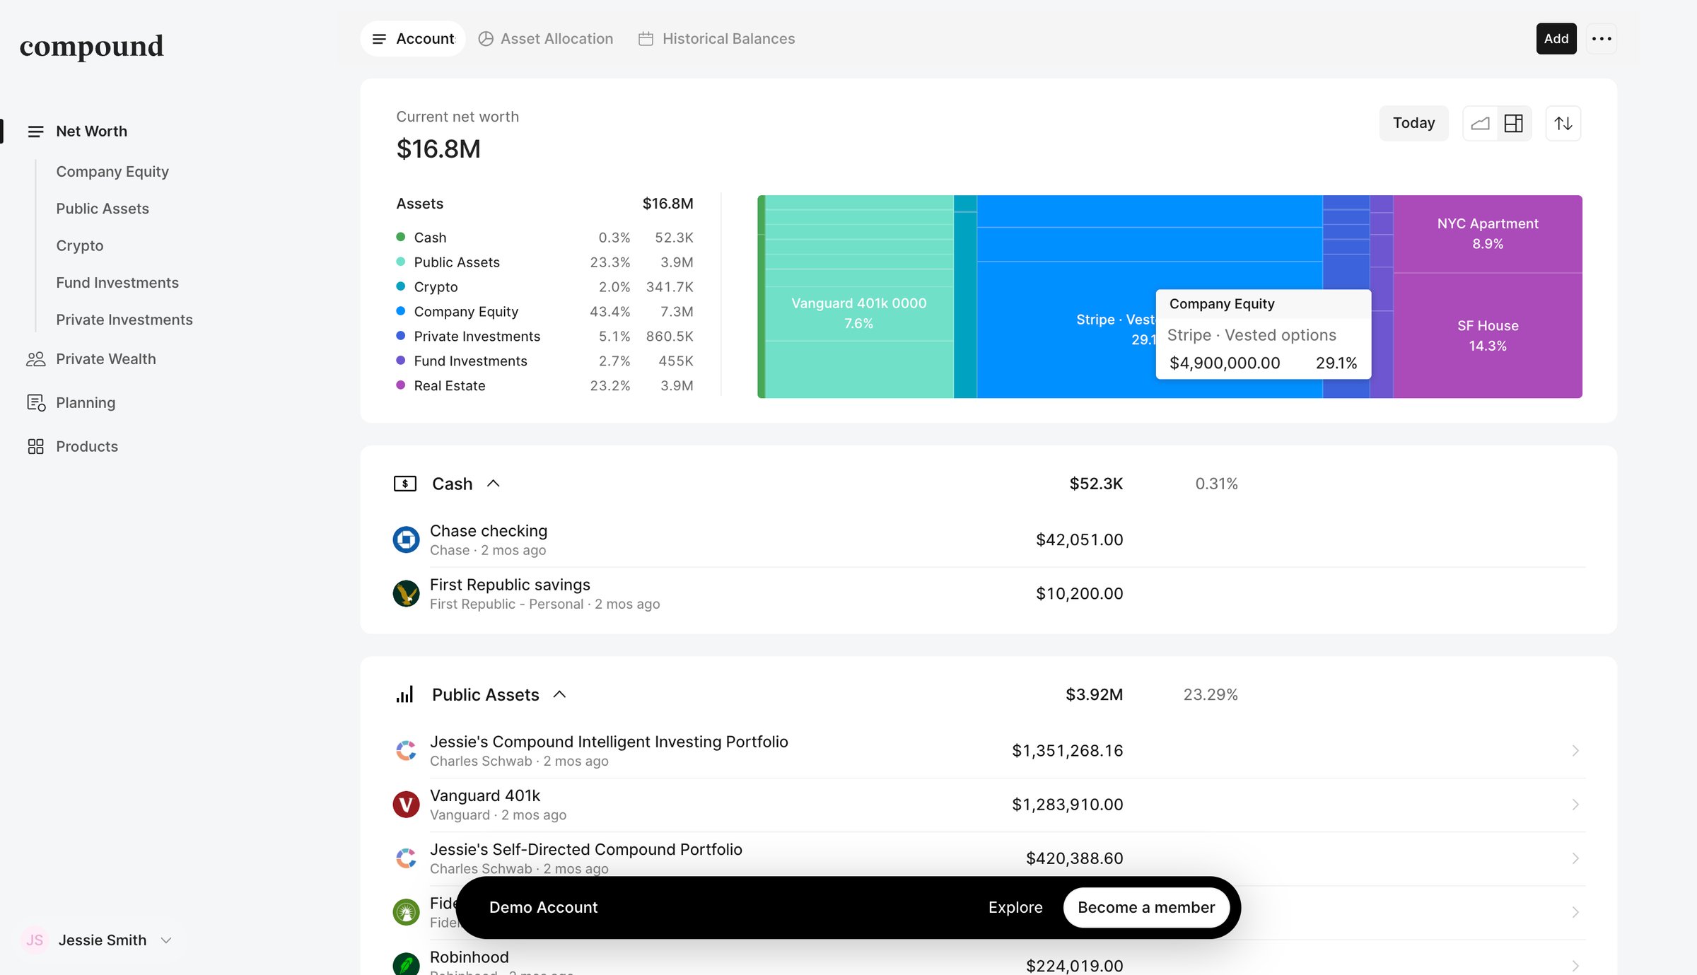
Task: Click the Robinhood feather logo
Action: click(x=406, y=964)
